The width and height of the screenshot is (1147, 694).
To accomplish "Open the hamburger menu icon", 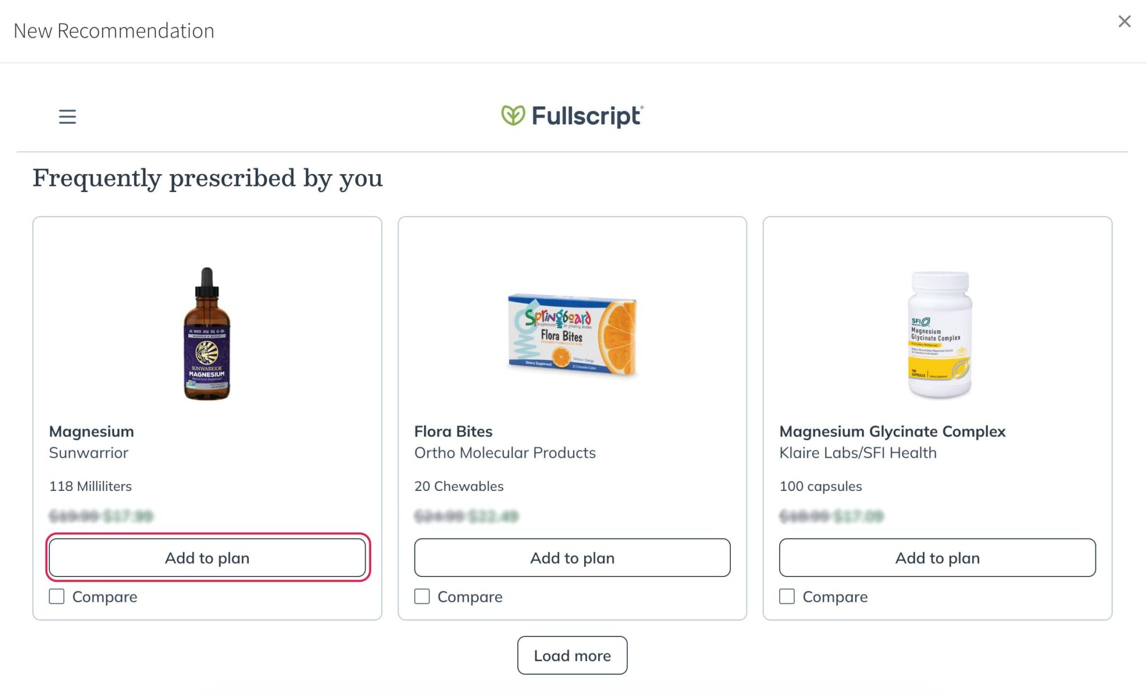I will pos(67,116).
